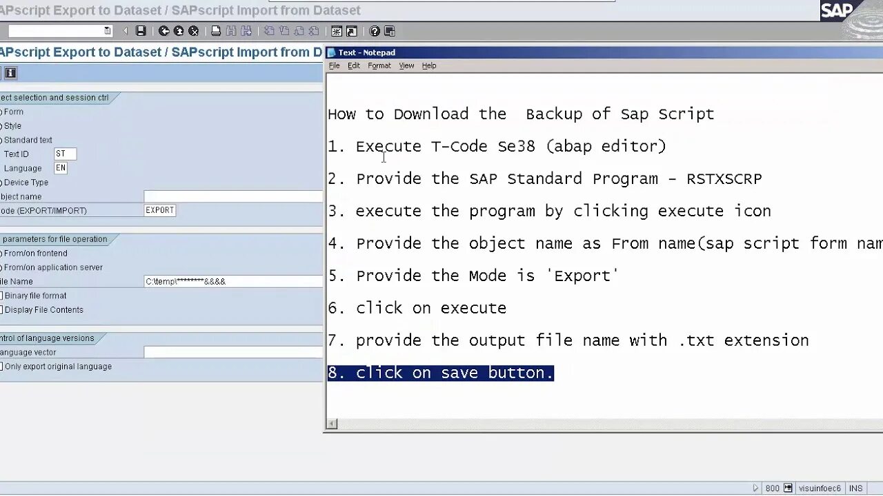This screenshot has width=883, height=496.
Task: Expand status bar info with triangle
Action: tap(756, 488)
